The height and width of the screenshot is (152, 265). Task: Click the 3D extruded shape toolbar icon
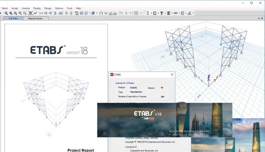pos(93,13)
